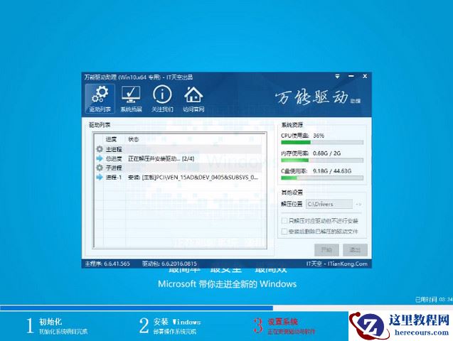
Task: Click the 开始 button
Action: tap(326, 250)
